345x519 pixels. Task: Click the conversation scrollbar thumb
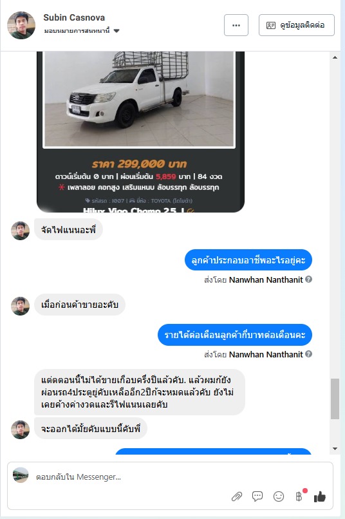pos(335,399)
